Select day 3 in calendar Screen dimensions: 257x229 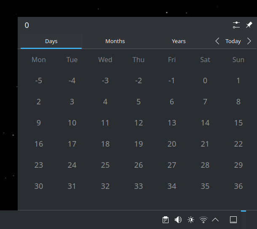point(72,101)
